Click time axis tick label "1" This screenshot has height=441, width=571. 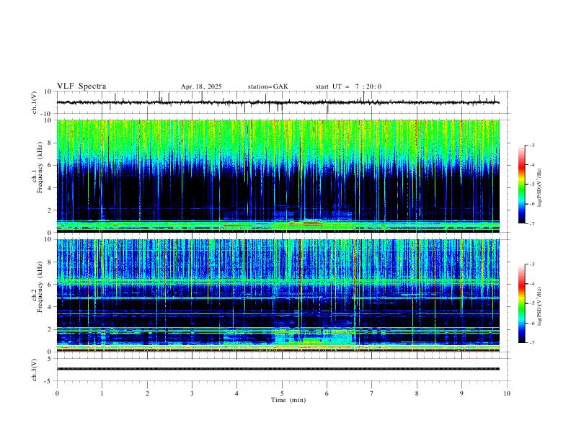pyautogui.click(x=102, y=393)
